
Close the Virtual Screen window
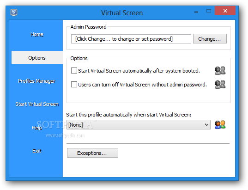coord(225,11)
